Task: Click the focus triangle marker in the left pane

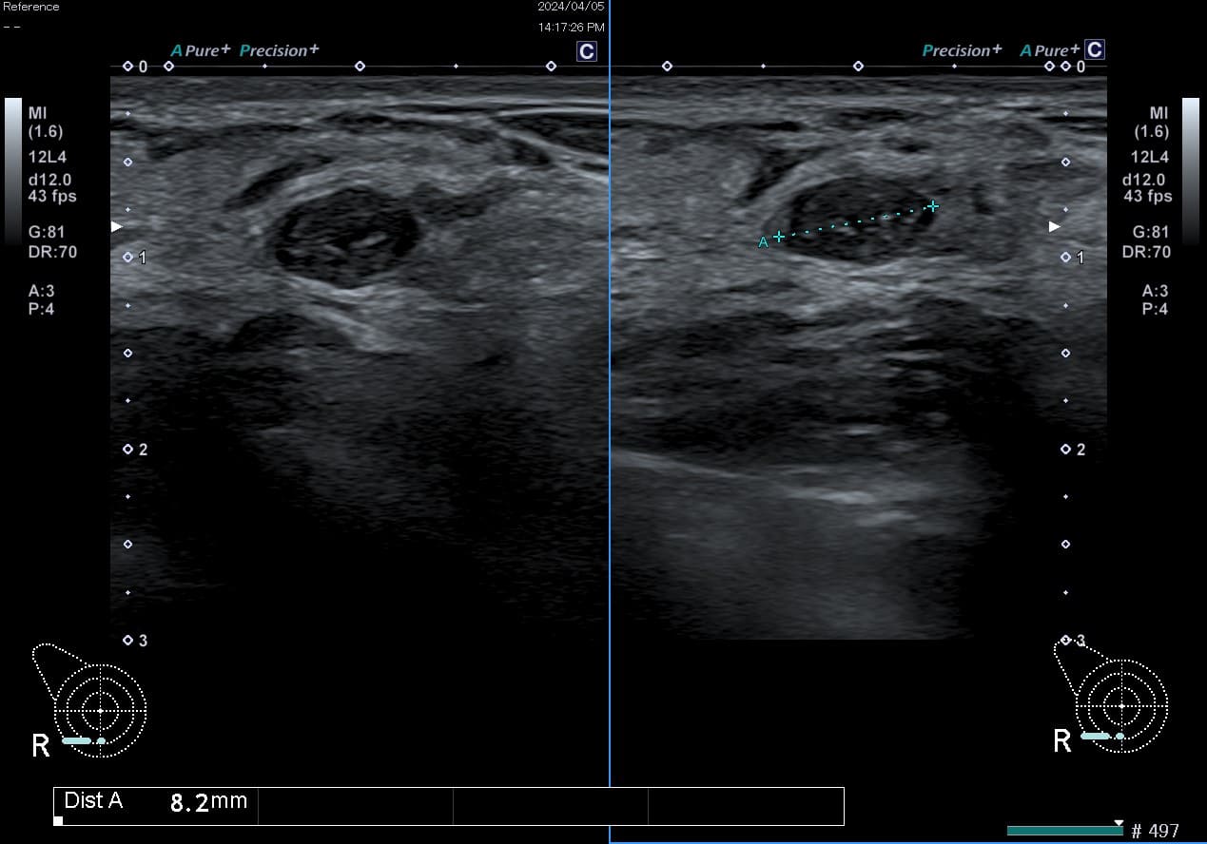Action: coord(117,226)
